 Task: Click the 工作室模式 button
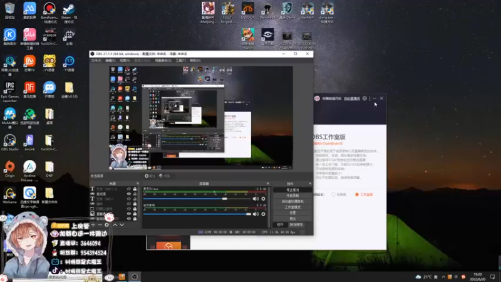tap(292, 207)
